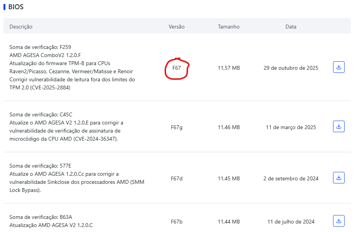Click the Descrição column header
This screenshot has width=355, height=232.
click(21, 27)
